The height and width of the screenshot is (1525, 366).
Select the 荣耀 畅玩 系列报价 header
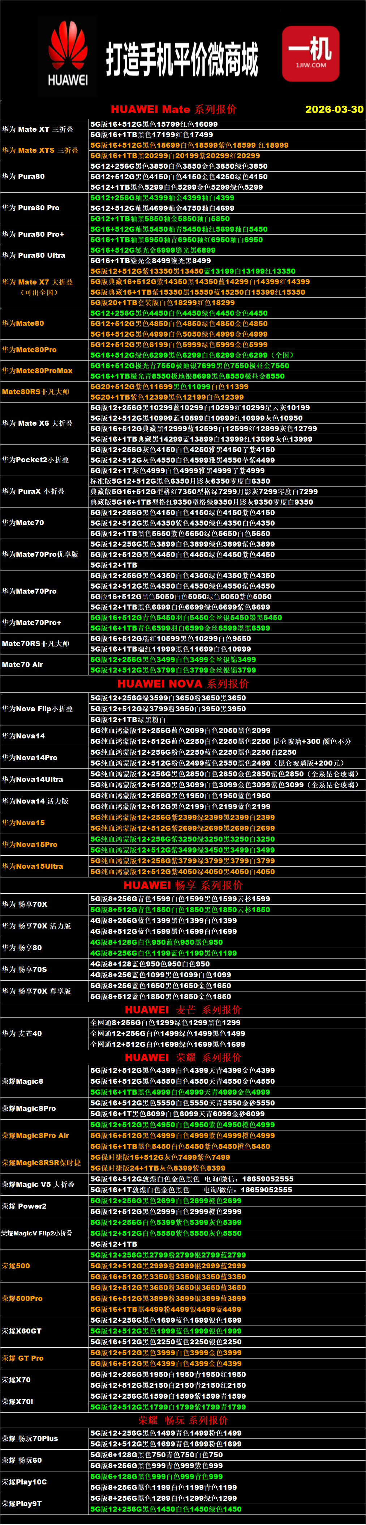click(183, 1420)
